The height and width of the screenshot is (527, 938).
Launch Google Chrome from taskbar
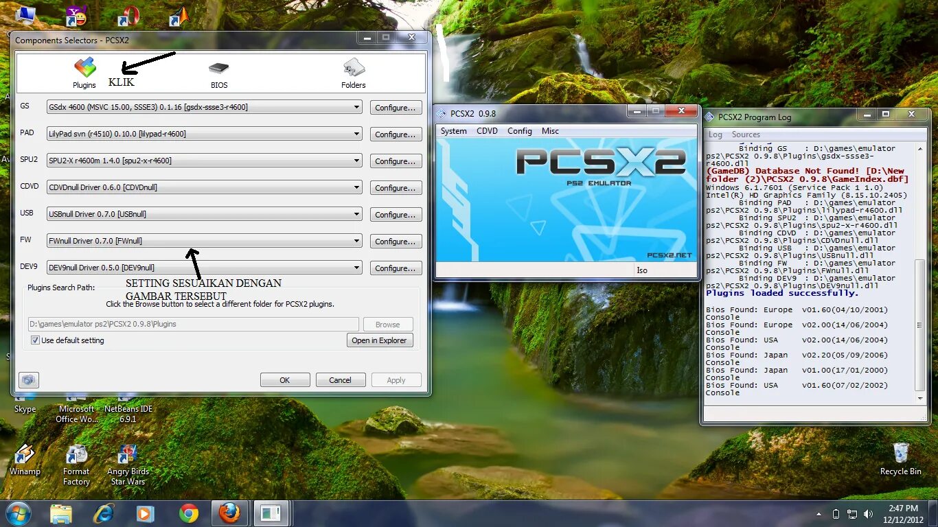(x=188, y=513)
